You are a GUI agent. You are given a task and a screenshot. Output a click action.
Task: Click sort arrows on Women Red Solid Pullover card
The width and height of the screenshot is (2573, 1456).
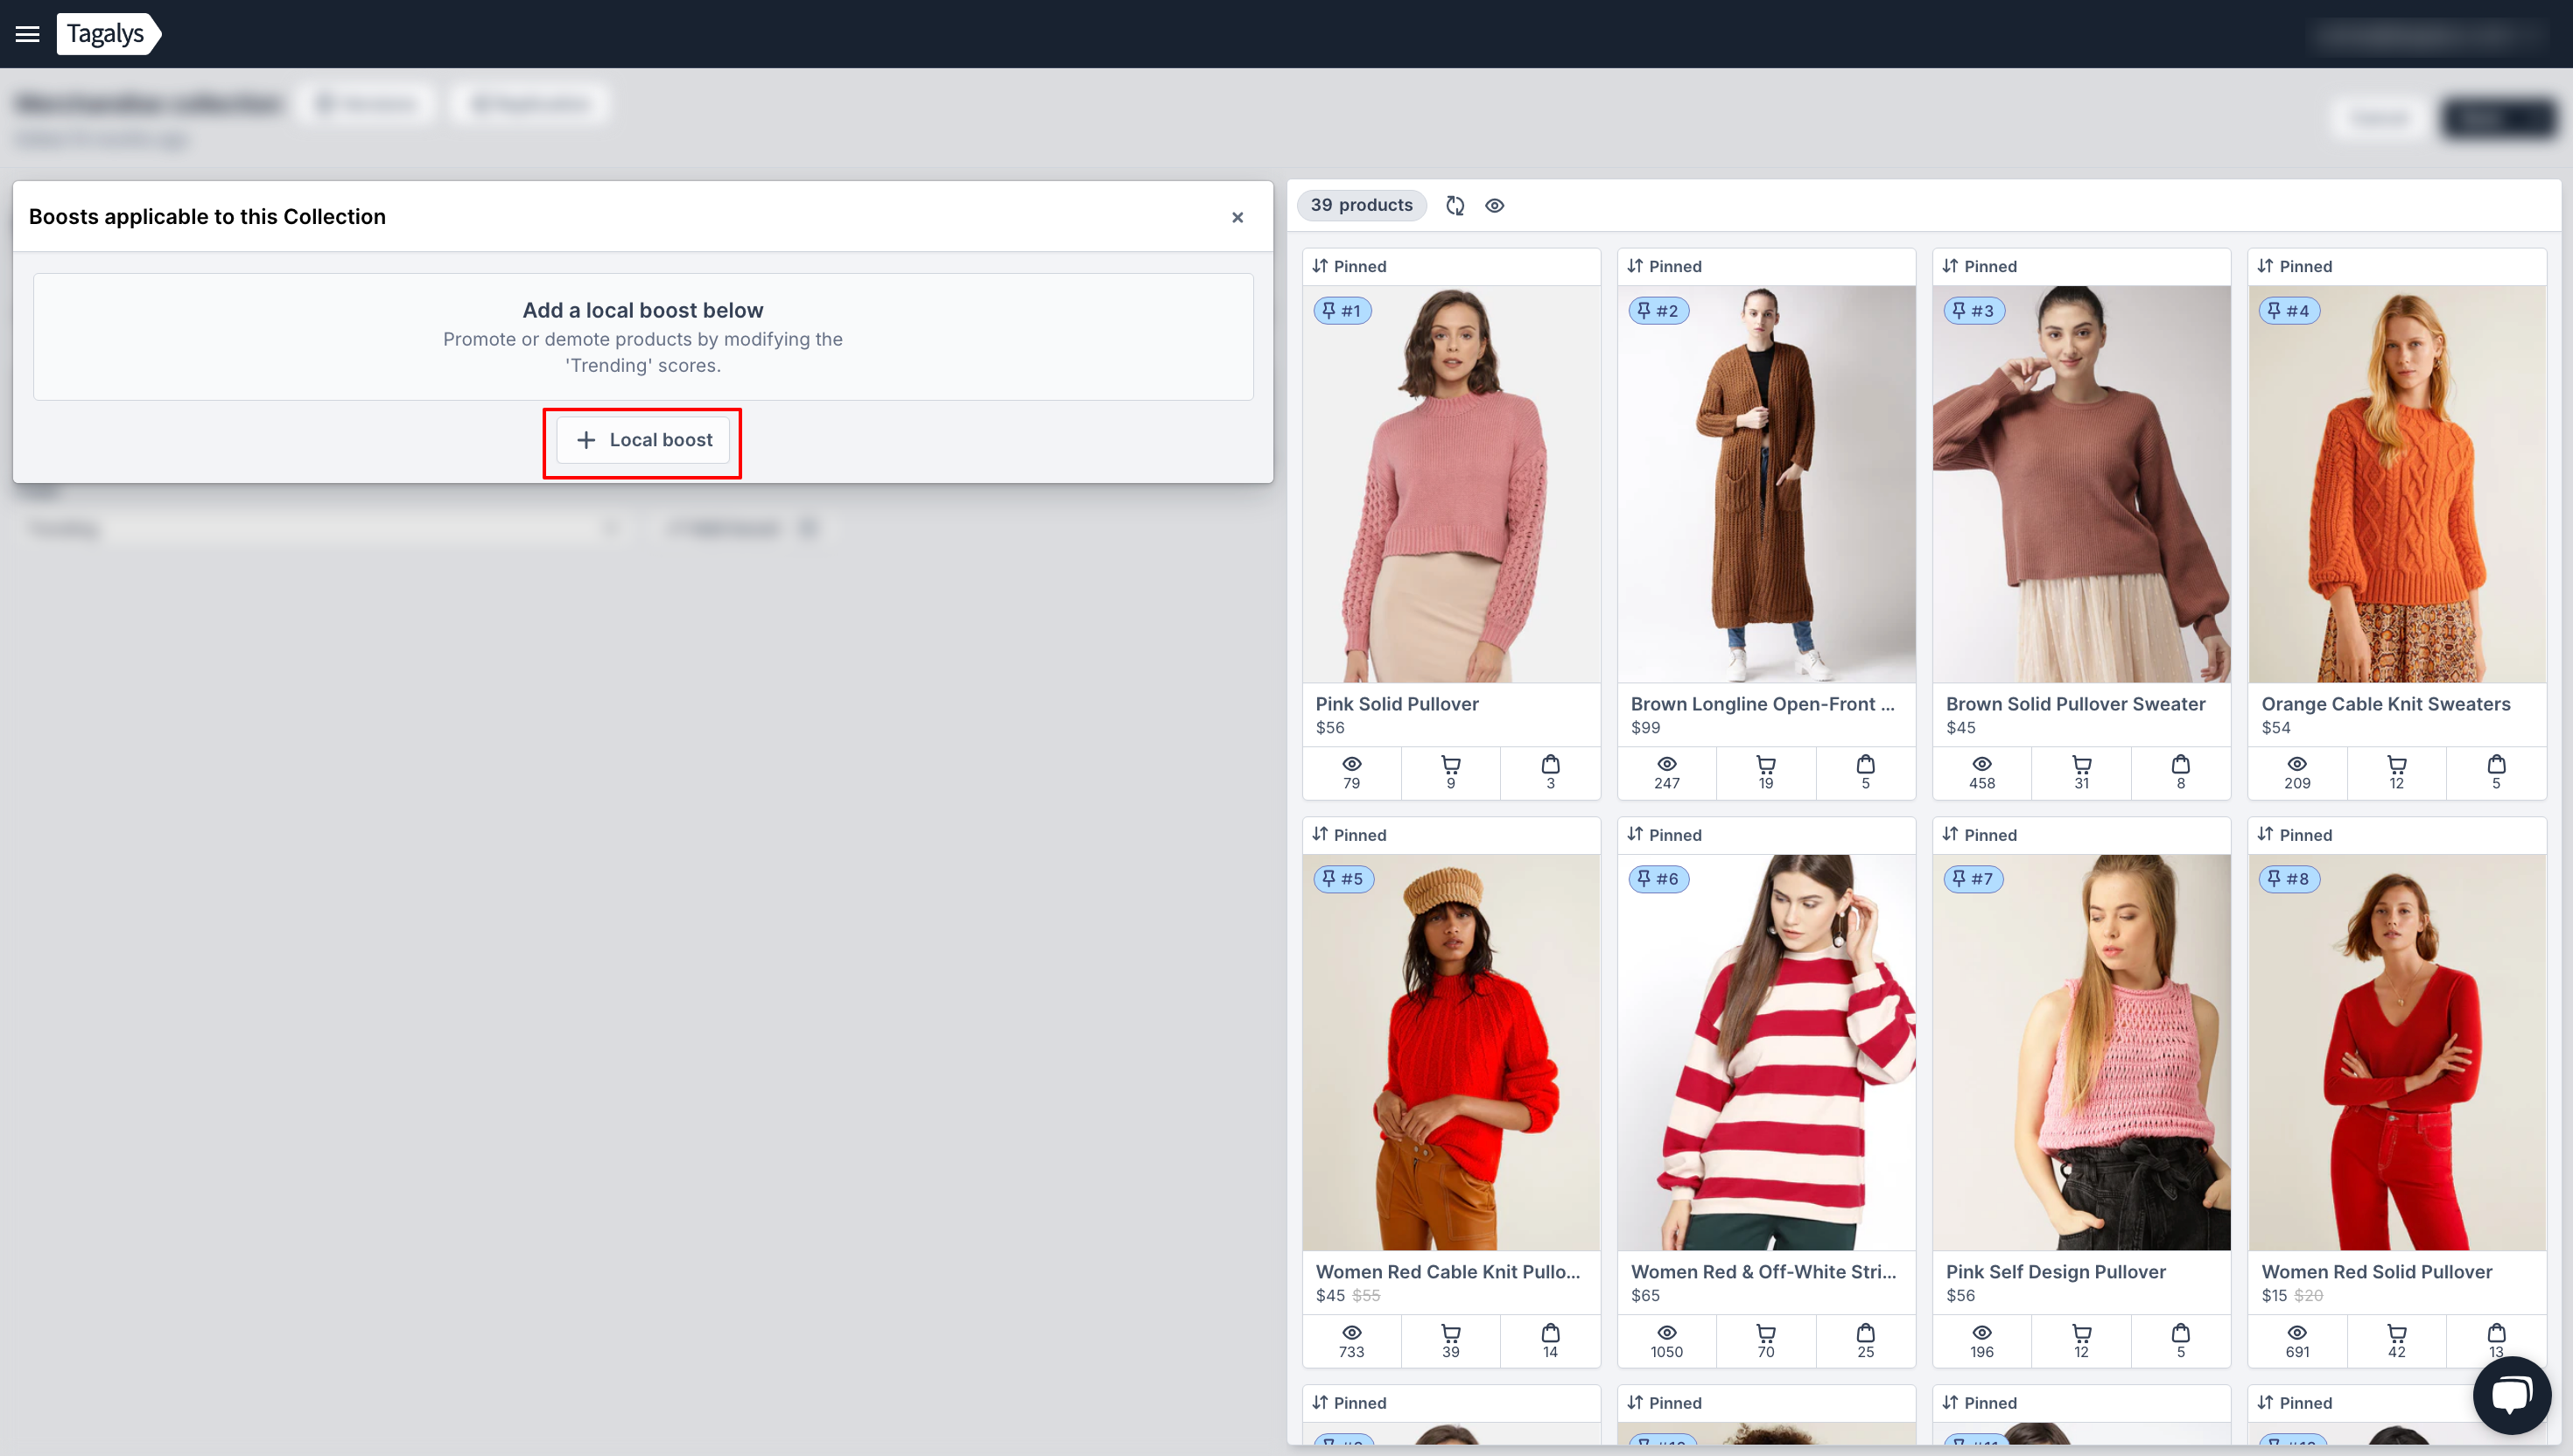2265,834
